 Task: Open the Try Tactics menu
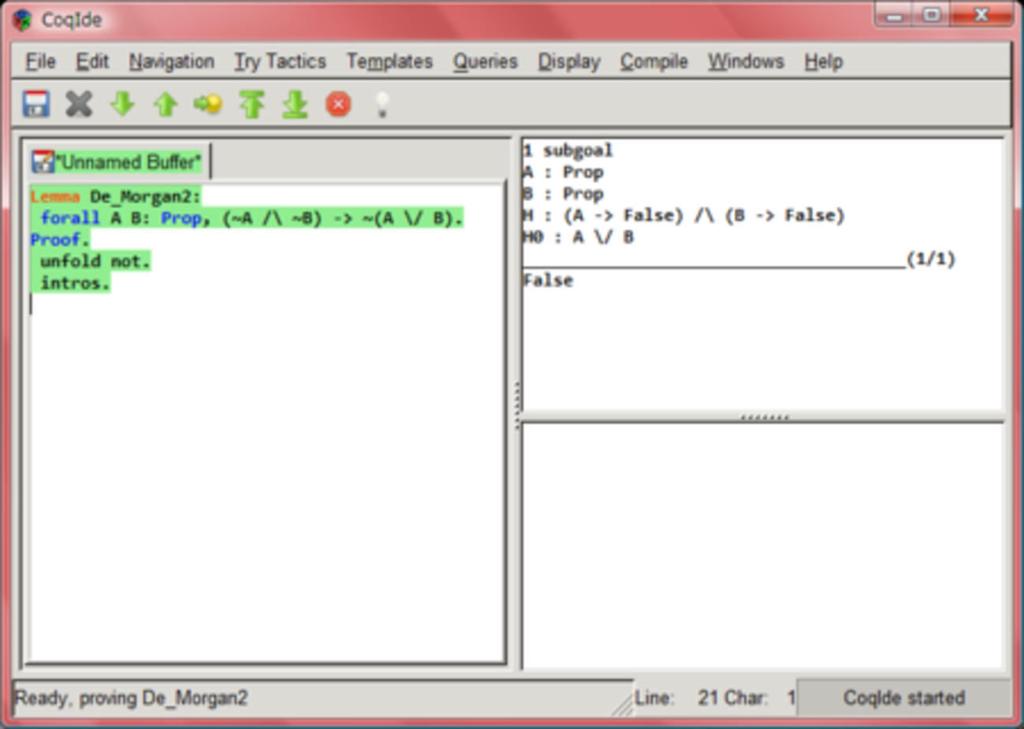tap(280, 62)
